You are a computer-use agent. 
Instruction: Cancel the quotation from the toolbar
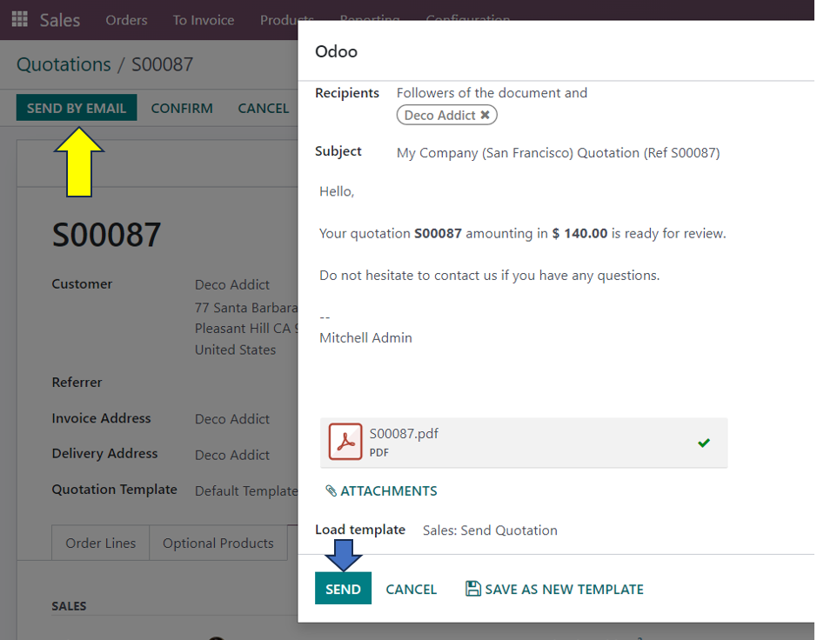pyautogui.click(x=263, y=108)
